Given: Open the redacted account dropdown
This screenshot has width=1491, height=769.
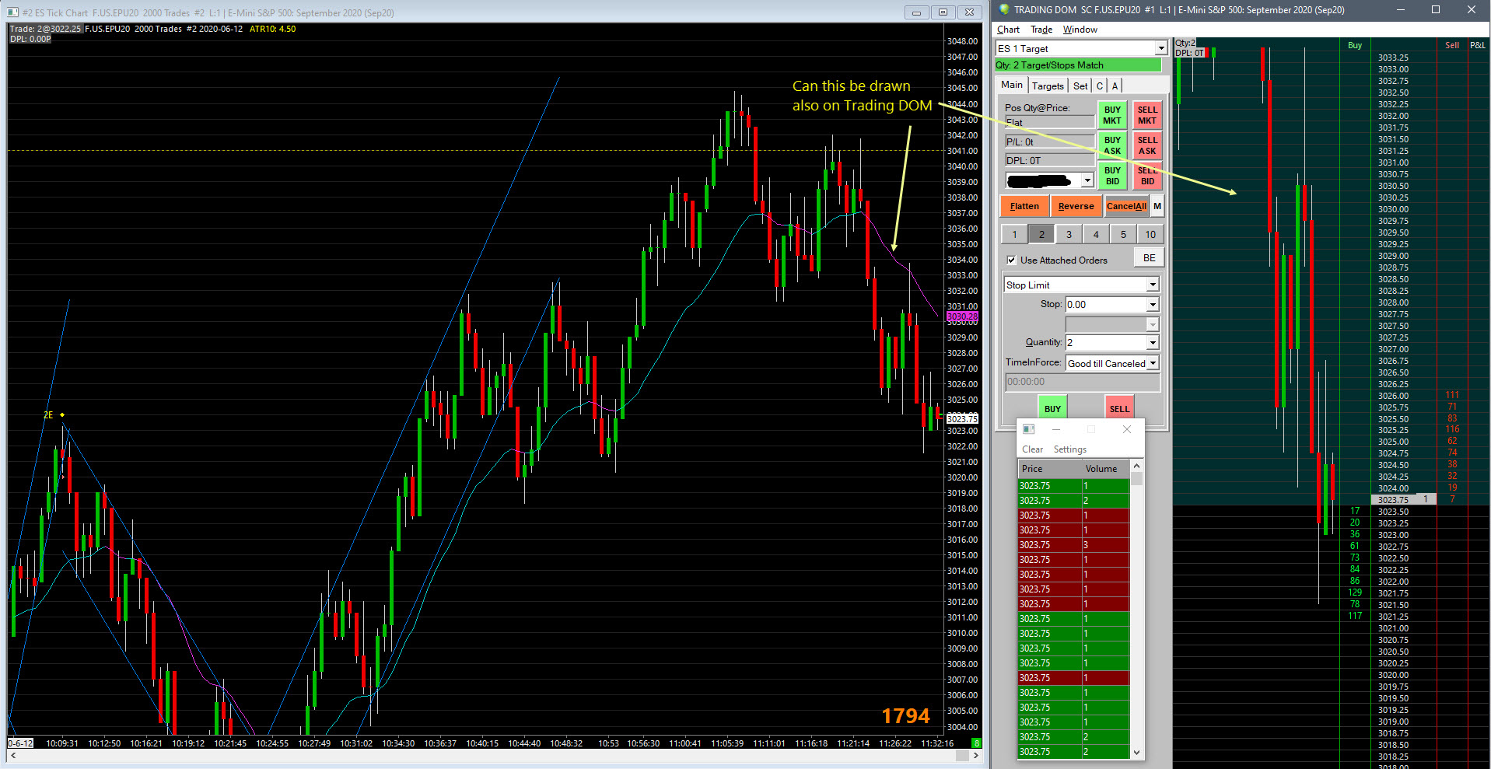Looking at the screenshot, I should [x=1087, y=180].
